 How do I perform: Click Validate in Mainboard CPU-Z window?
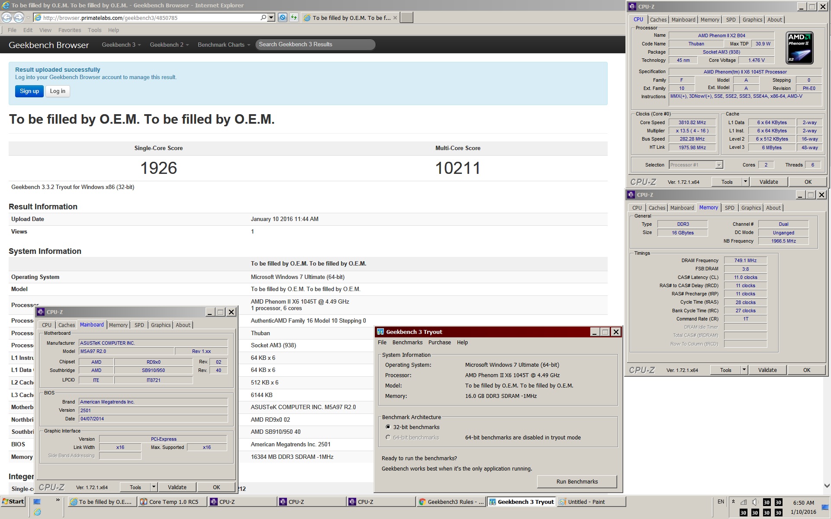pos(177,487)
